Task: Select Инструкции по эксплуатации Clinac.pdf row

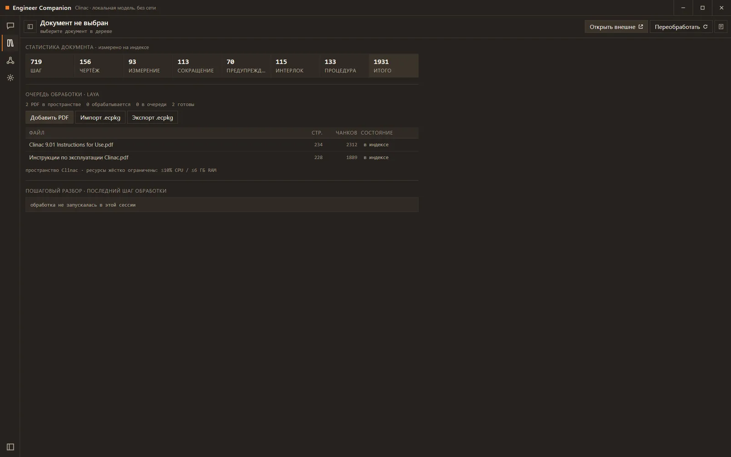Action: coord(222,157)
